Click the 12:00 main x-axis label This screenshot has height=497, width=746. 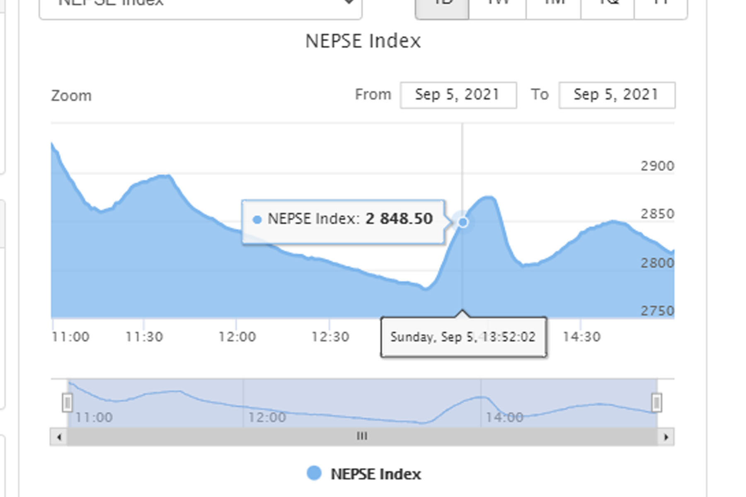237,337
